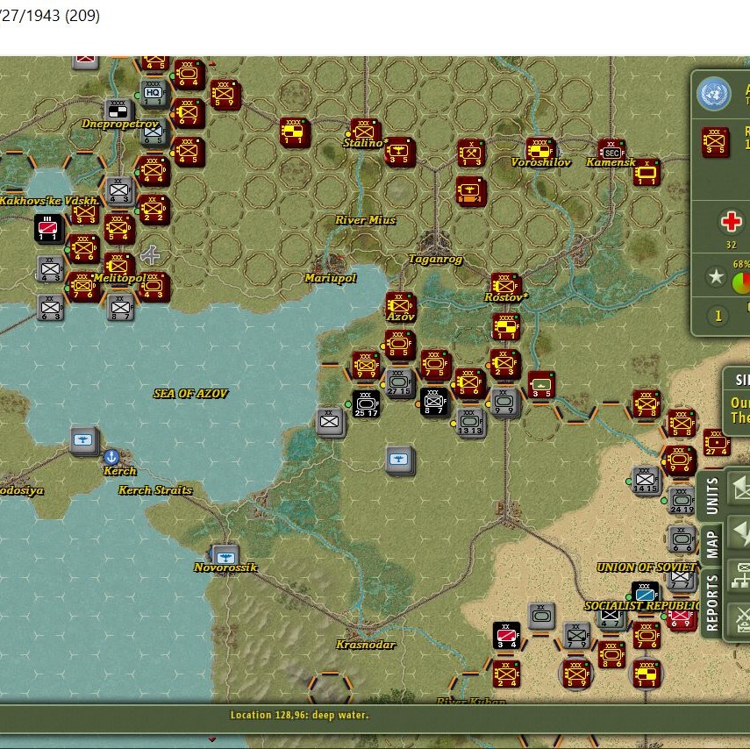This screenshot has height=749, width=750.
Task: Switch to the MAP tab
Action: (711, 545)
